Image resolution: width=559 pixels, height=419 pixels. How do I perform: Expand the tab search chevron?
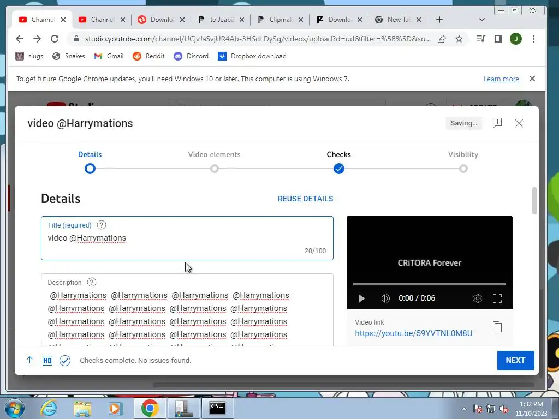(481, 20)
